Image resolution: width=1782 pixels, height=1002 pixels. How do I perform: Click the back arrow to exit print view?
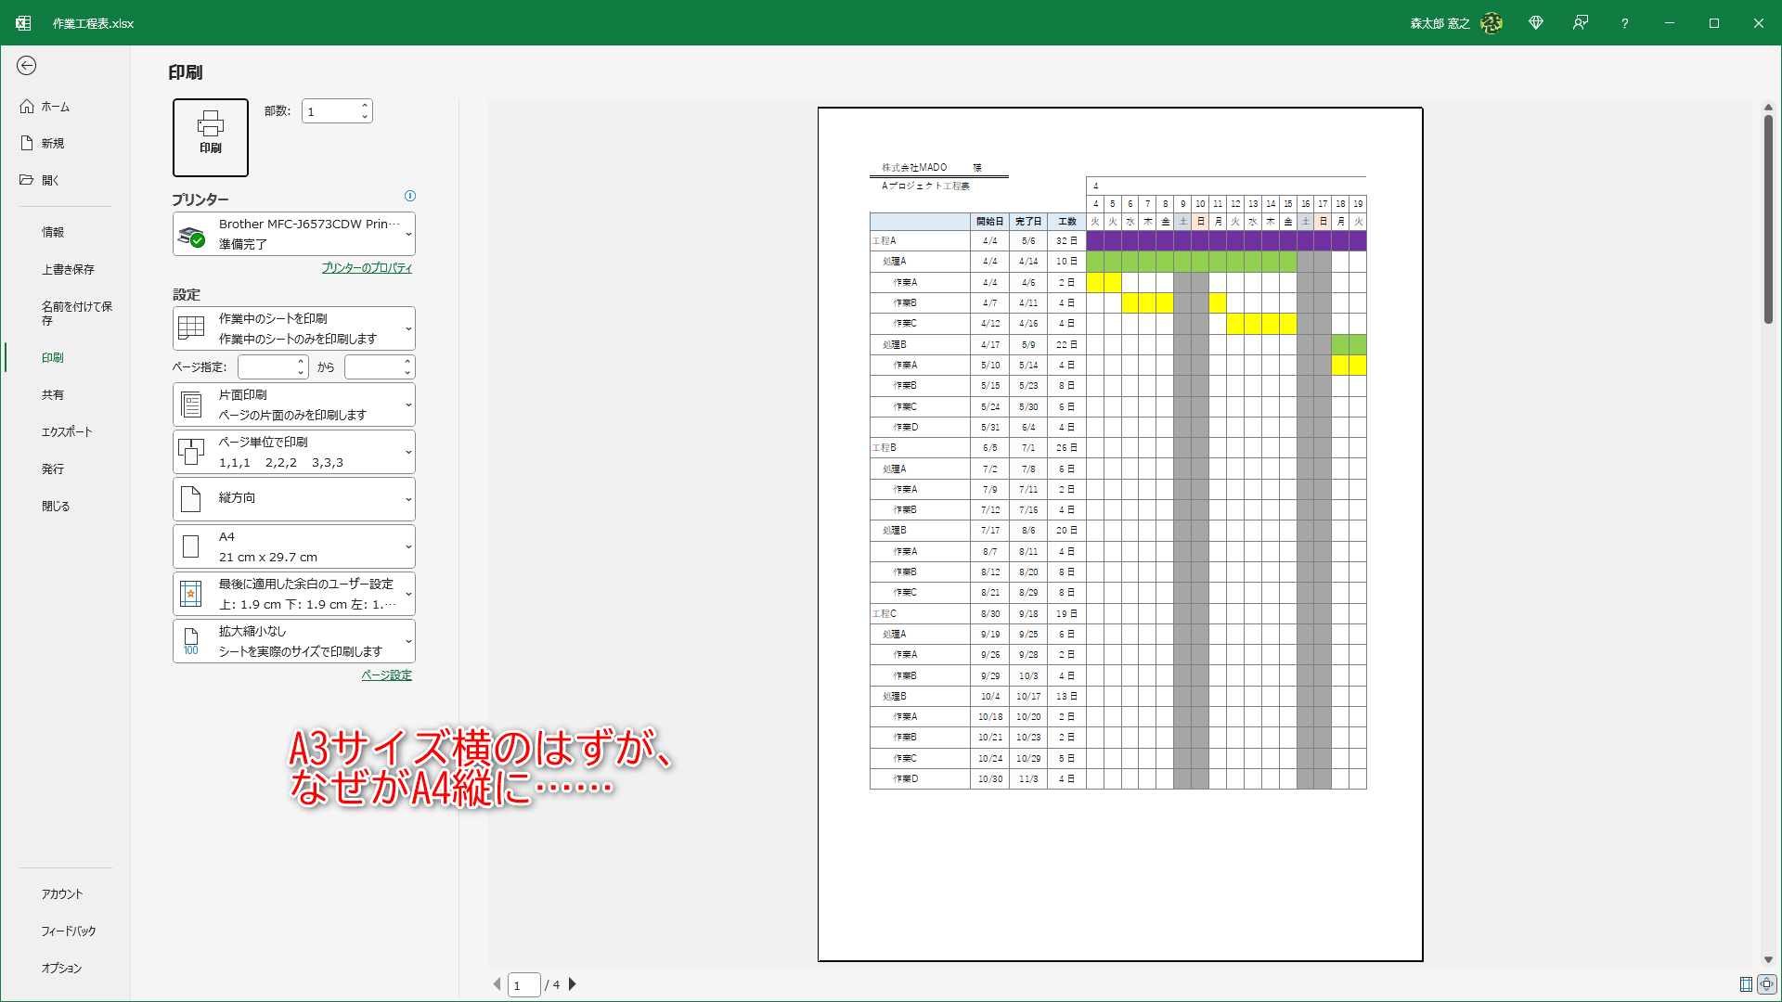(x=27, y=66)
